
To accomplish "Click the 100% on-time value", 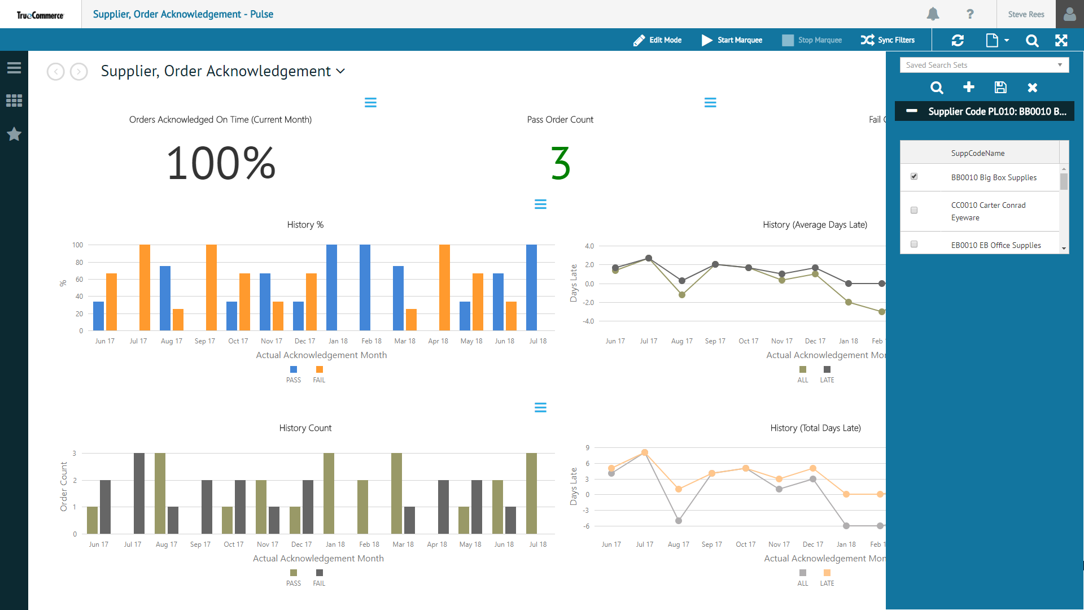I will point(221,164).
